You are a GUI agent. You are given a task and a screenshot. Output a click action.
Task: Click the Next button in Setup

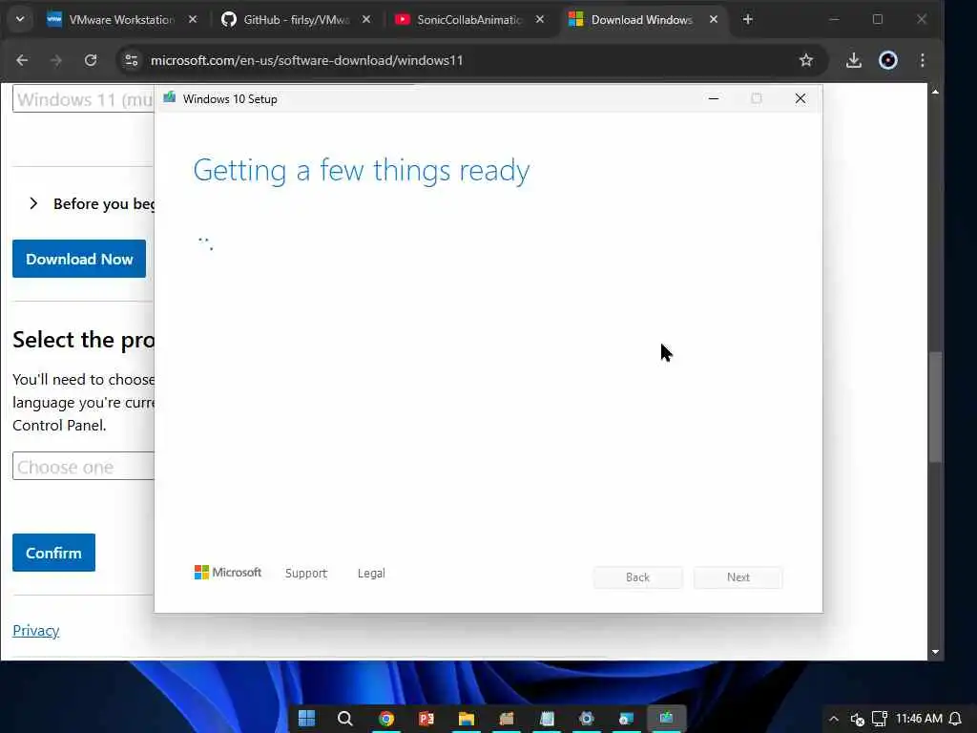pos(738,577)
